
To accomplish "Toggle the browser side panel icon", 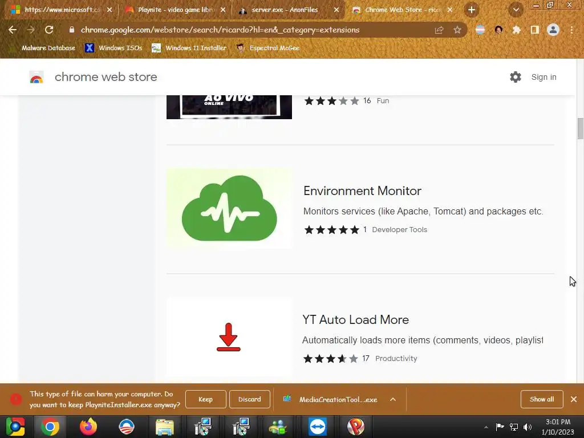I will tap(535, 30).
